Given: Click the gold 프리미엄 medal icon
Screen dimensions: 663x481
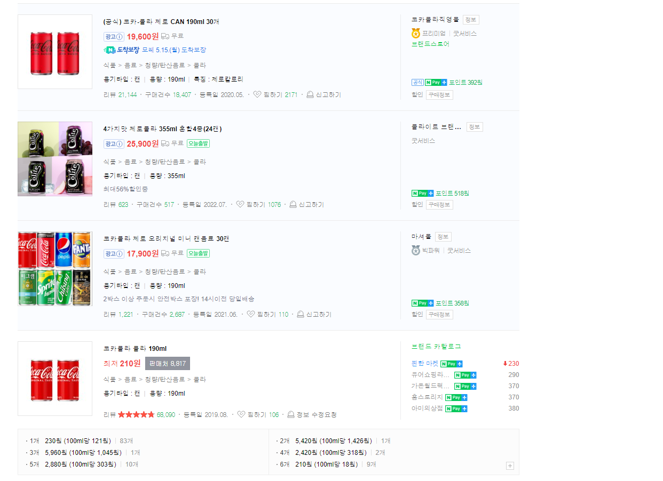Looking at the screenshot, I should (416, 33).
